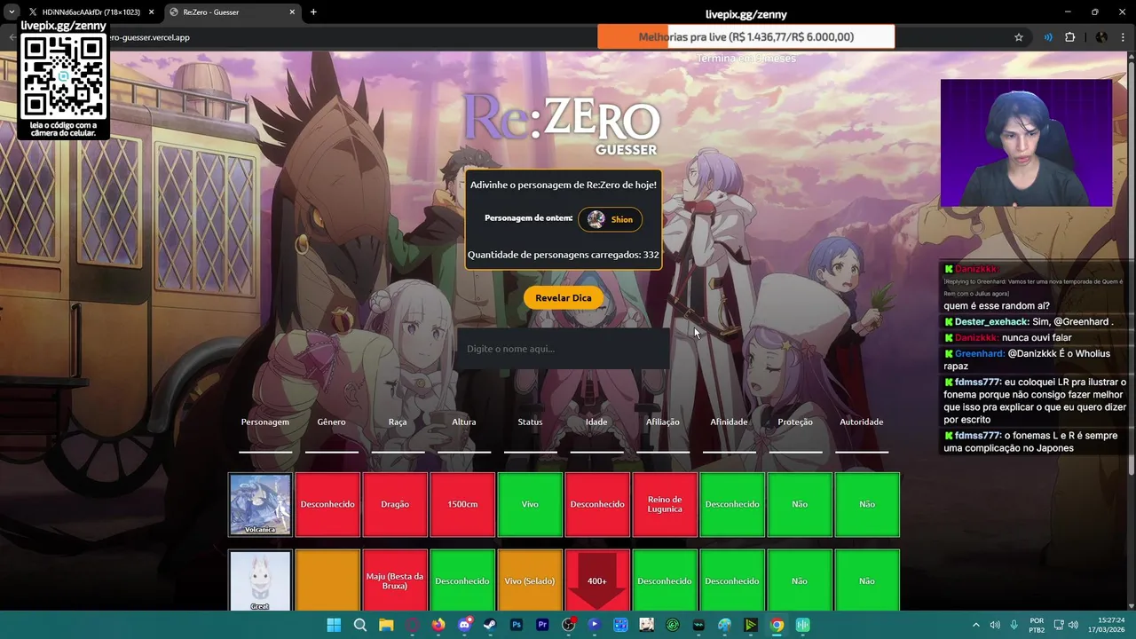Click the Volcanica character thumbnail

pos(260,504)
